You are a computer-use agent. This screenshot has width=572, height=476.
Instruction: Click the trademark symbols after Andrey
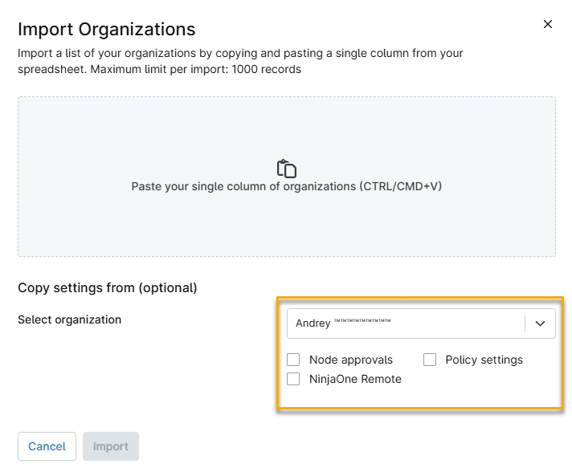[362, 322]
